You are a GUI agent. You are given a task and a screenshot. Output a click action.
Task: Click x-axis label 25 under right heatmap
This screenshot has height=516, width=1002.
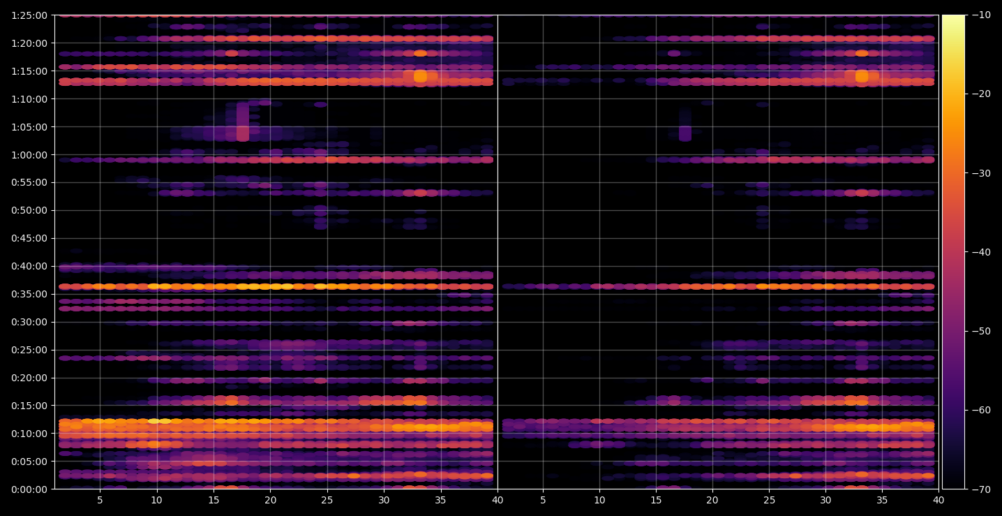pyautogui.click(x=769, y=500)
